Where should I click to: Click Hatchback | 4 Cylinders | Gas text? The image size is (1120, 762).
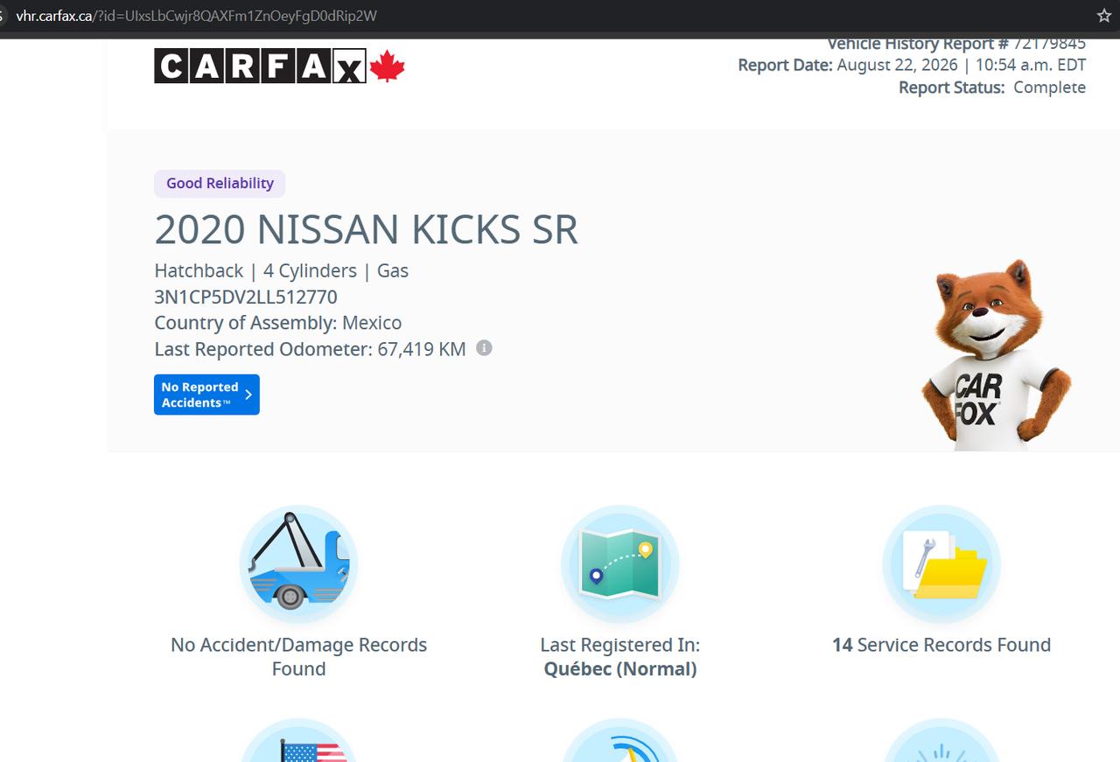pyautogui.click(x=282, y=271)
